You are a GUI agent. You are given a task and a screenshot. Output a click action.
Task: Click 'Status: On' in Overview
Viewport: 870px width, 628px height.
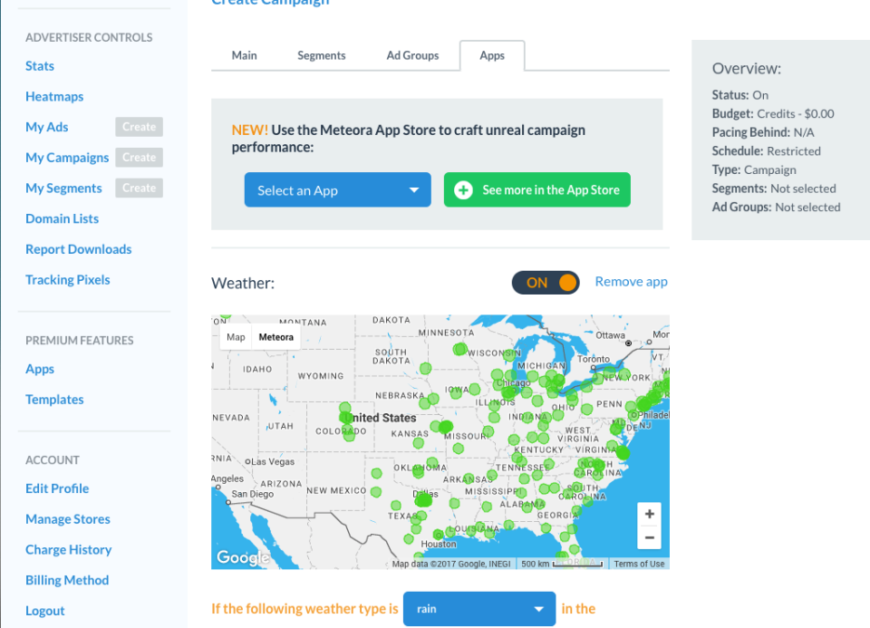[x=740, y=95]
